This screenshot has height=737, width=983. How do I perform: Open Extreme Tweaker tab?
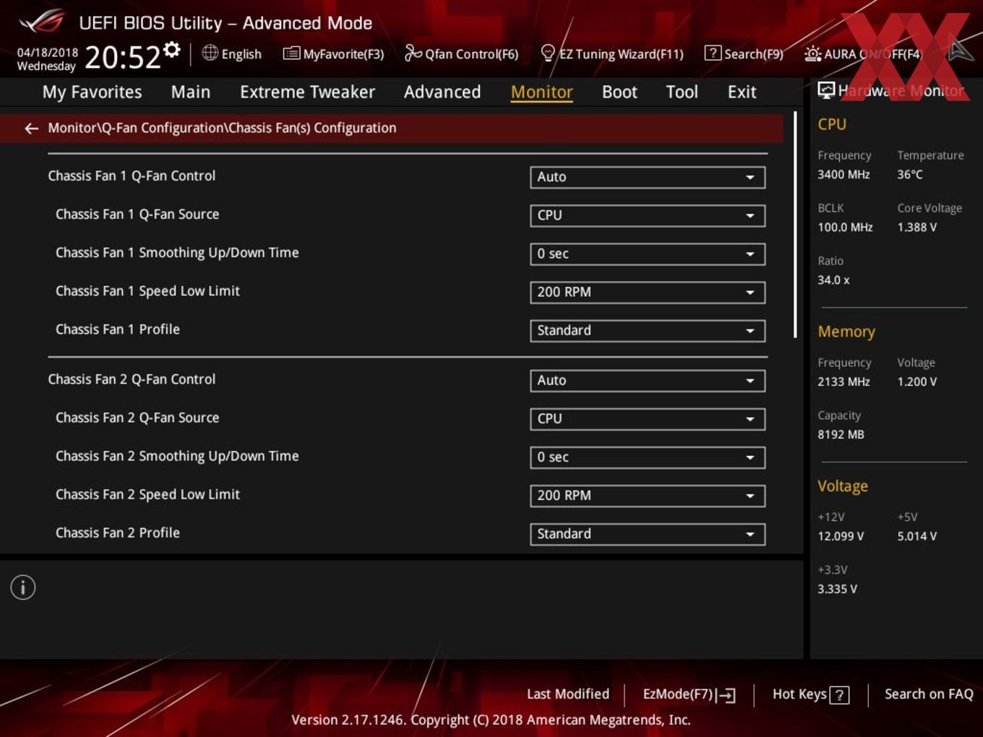click(307, 92)
